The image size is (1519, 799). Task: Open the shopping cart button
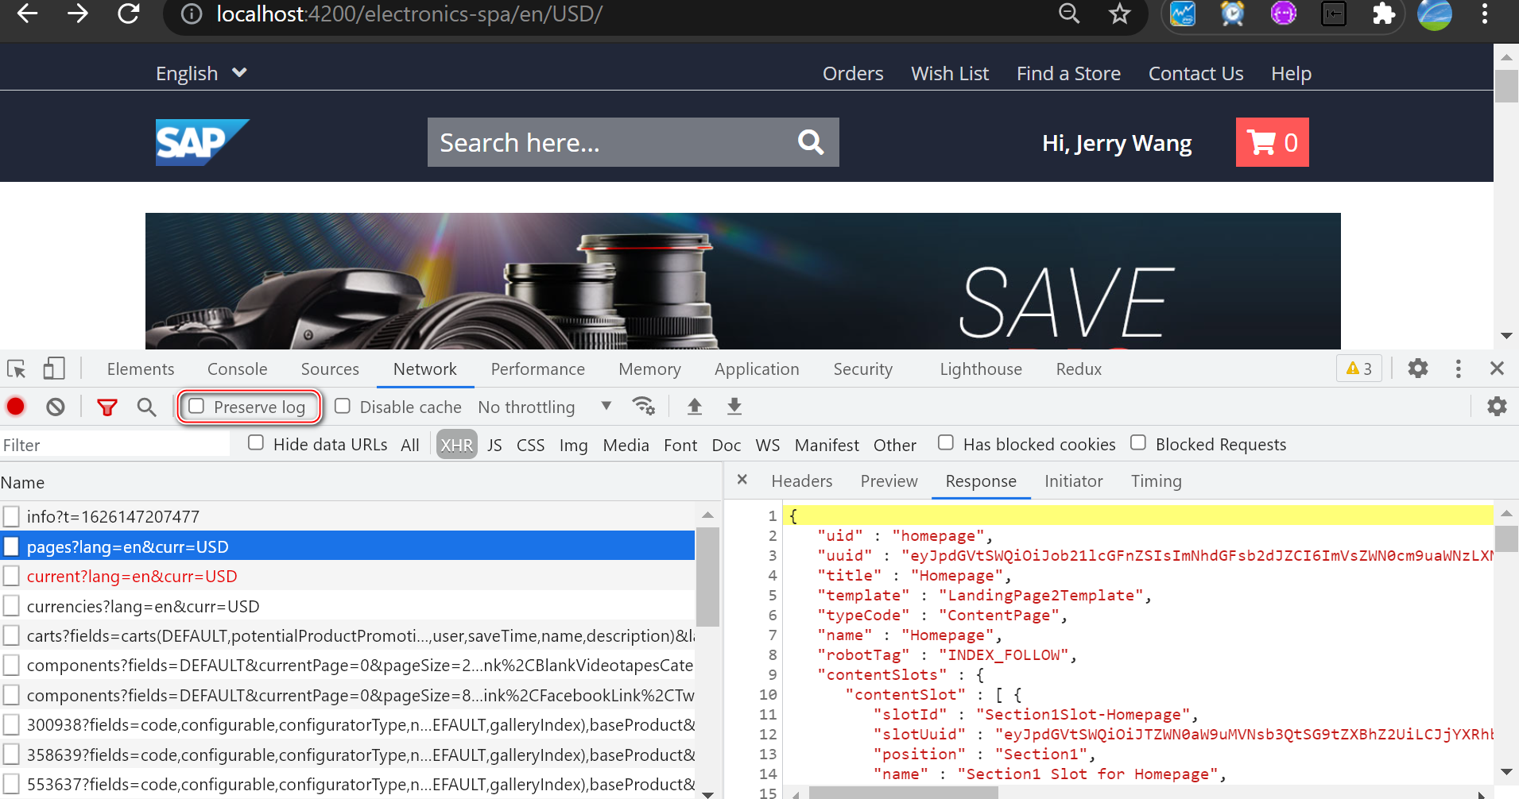(x=1272, y=142)
